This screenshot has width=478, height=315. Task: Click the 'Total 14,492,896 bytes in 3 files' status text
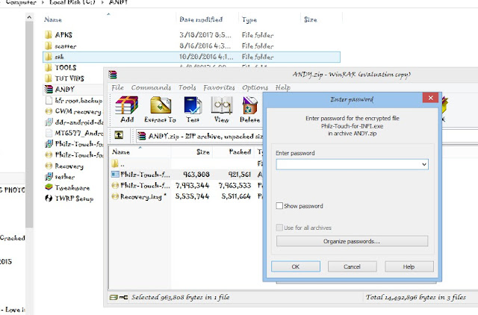coord(416,297)
